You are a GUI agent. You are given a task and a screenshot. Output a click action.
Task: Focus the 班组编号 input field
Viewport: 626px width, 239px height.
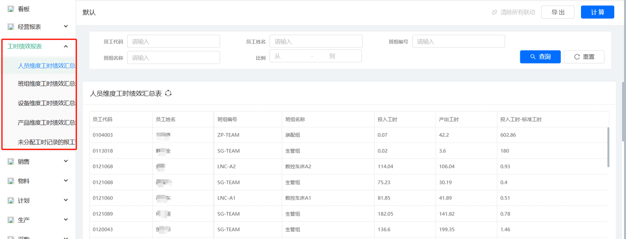(458, 41)
